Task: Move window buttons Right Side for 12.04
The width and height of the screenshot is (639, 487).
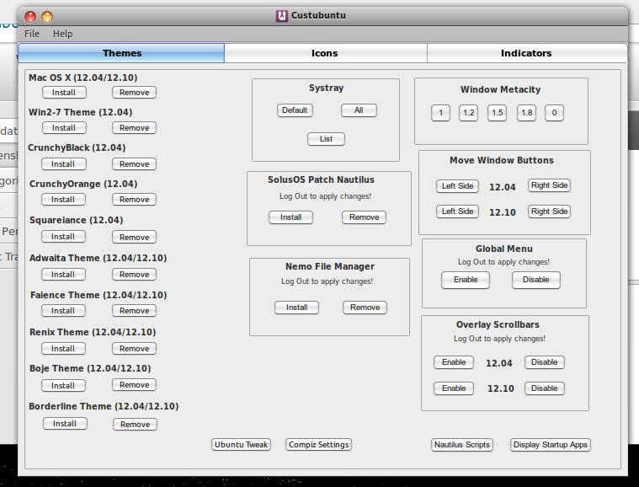Action: pos(549,185)
